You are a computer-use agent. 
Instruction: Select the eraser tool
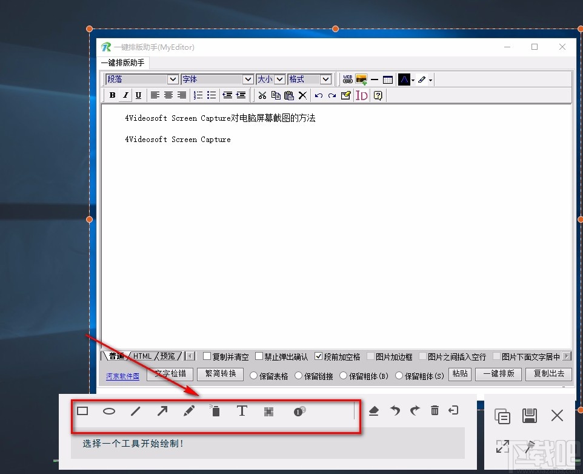click(374, 411)
